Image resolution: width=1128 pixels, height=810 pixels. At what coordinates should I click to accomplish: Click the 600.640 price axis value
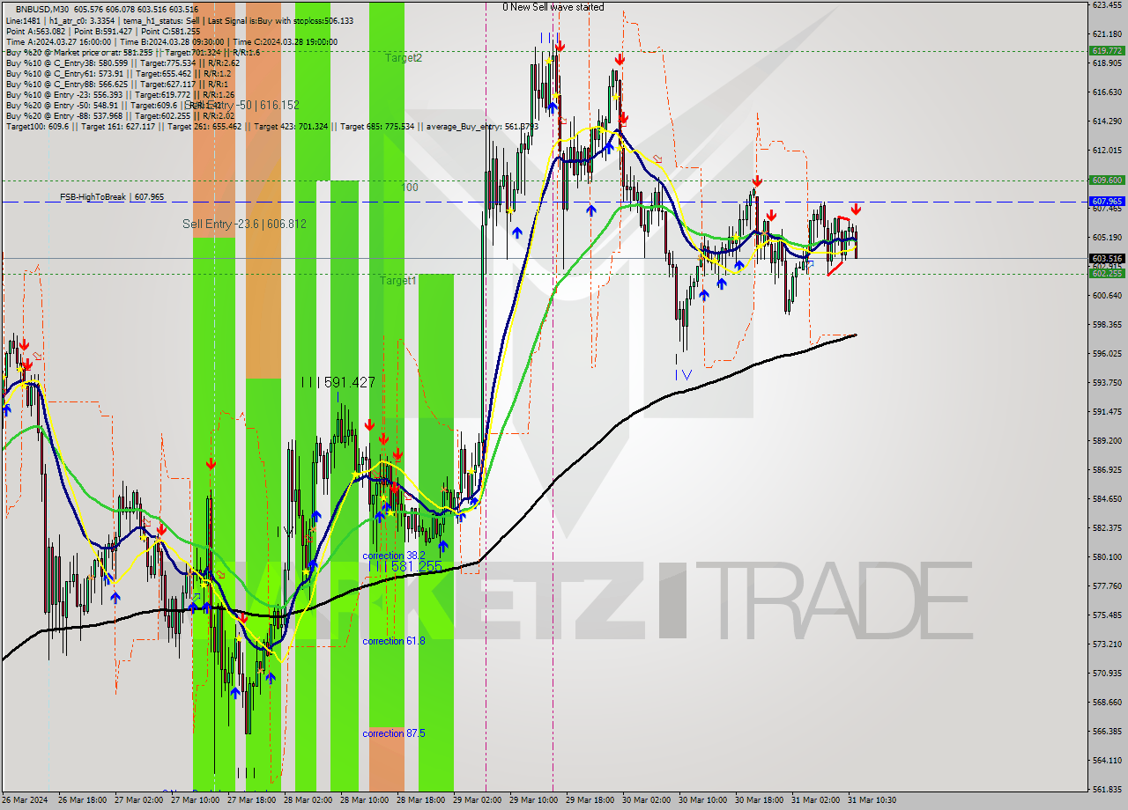1107,296
